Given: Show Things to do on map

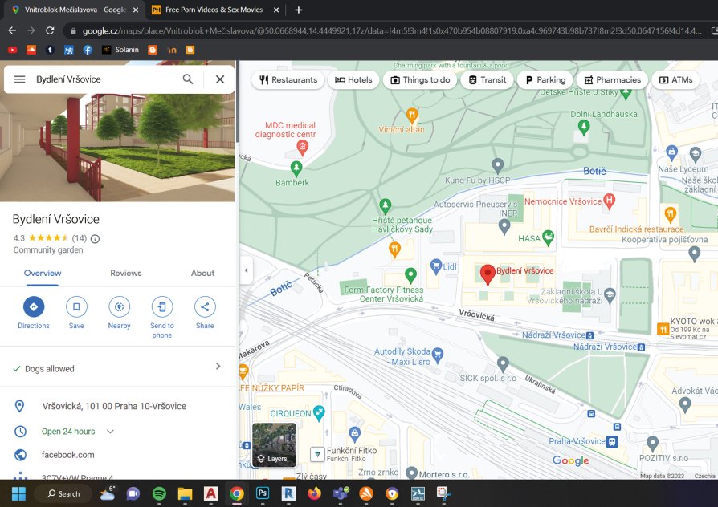Looking at the screenshot, I should [420, 79].
